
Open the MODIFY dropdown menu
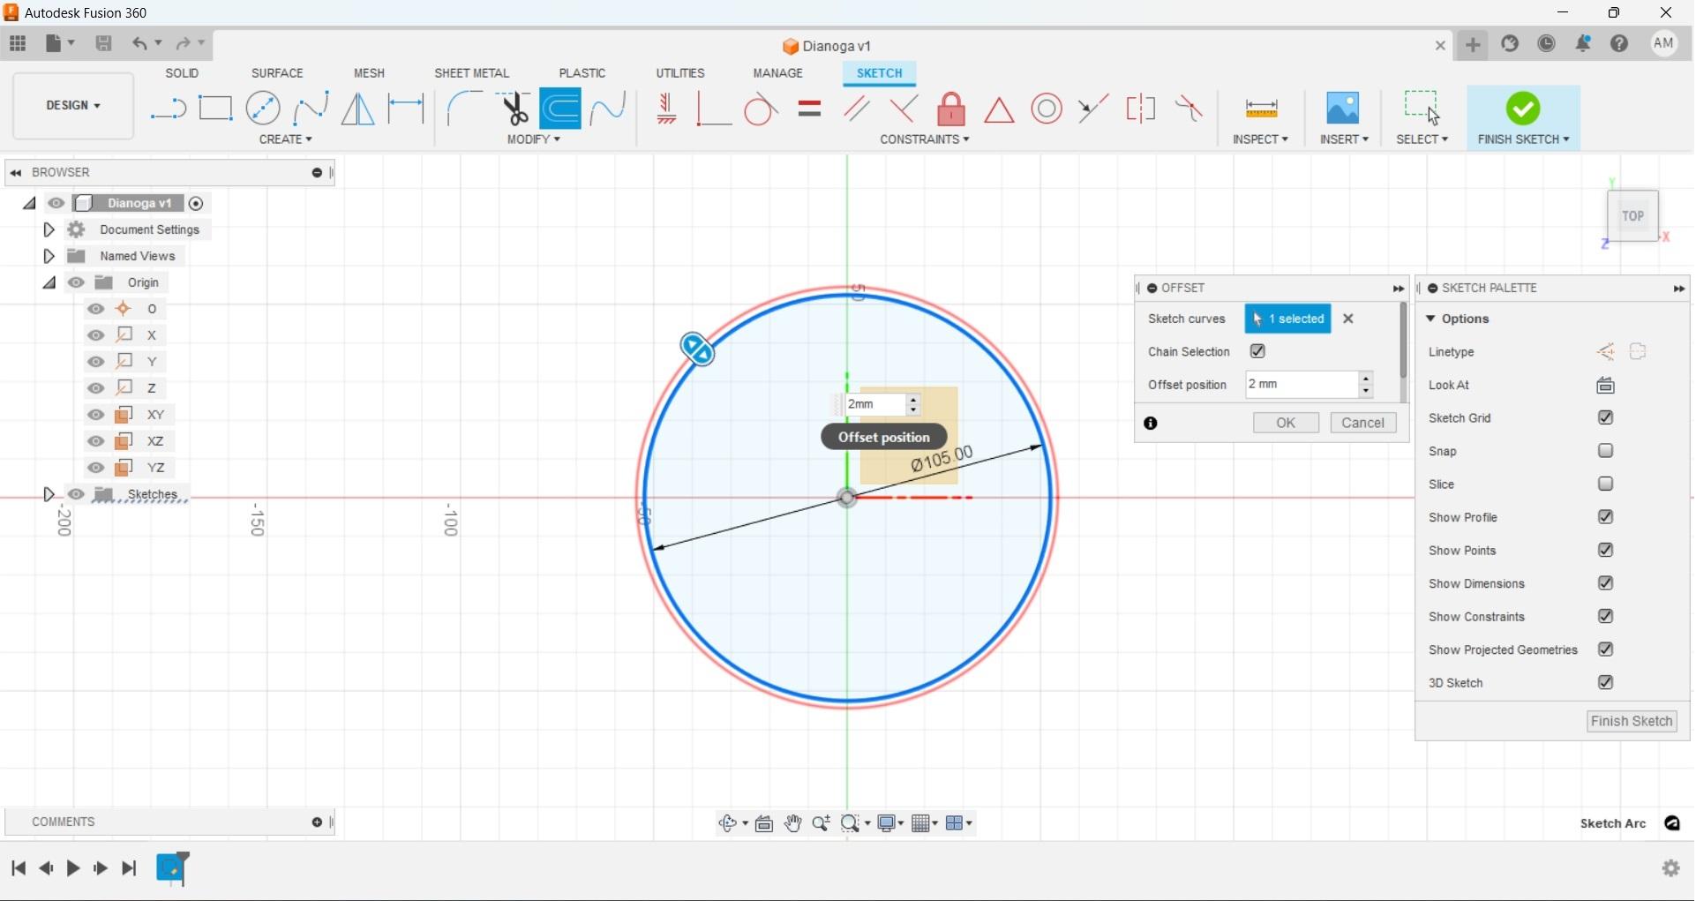(x=533, y=139)
